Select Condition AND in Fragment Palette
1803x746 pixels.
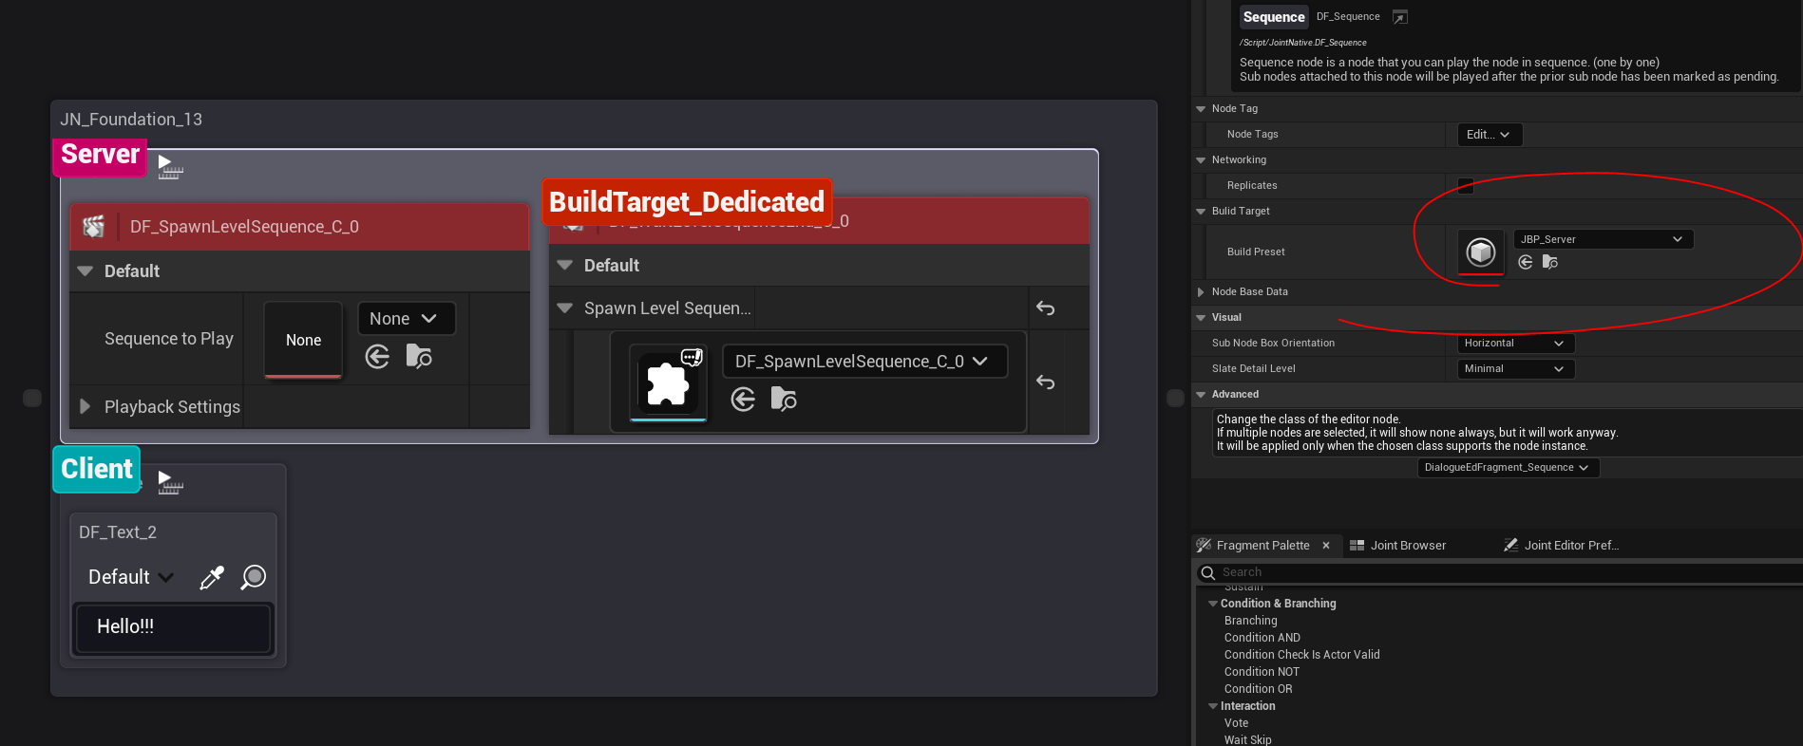[1262, 638]
